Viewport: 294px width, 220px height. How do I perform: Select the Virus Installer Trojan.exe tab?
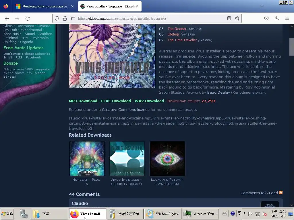click(110, 6)
